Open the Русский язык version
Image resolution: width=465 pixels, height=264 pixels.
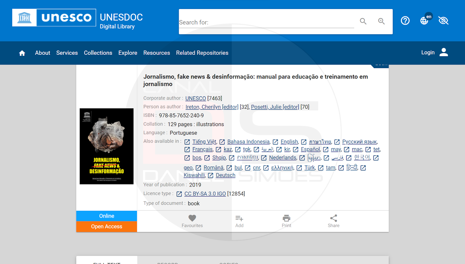click(360, 142)
